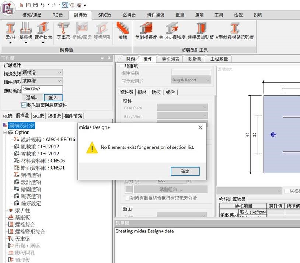Open the Dwg & Report dropdown
300x263 pixels.
tap(191, 80)
